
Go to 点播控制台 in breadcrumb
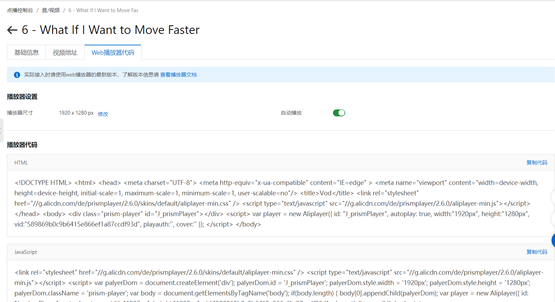20,10
